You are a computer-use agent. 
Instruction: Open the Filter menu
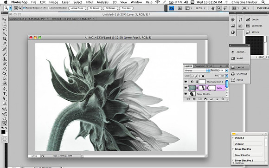(89, 2)
